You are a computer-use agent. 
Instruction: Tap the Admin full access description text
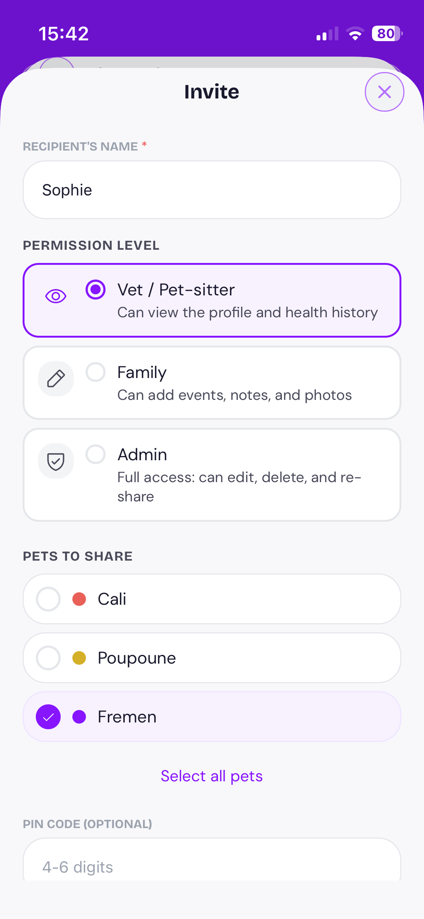pos(239,487)
